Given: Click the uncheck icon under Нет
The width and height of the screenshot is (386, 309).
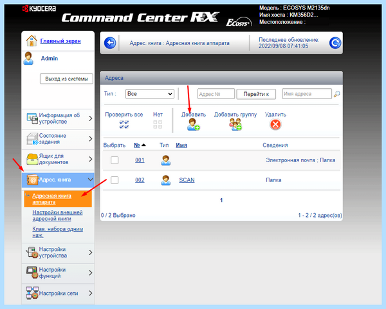Looking at the screenshot, I should (158, 124).
